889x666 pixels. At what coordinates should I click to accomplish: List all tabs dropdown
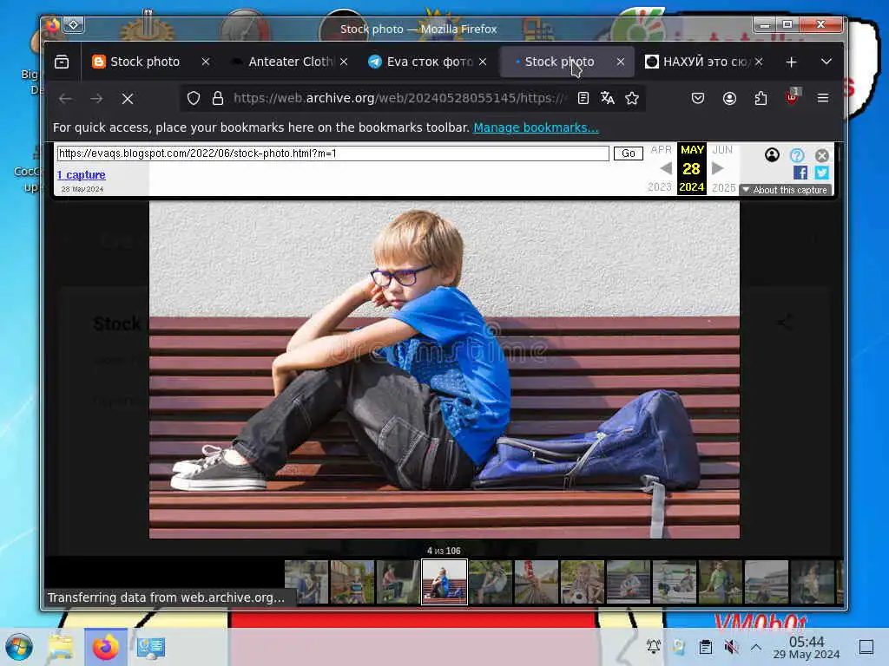point(826,62)
